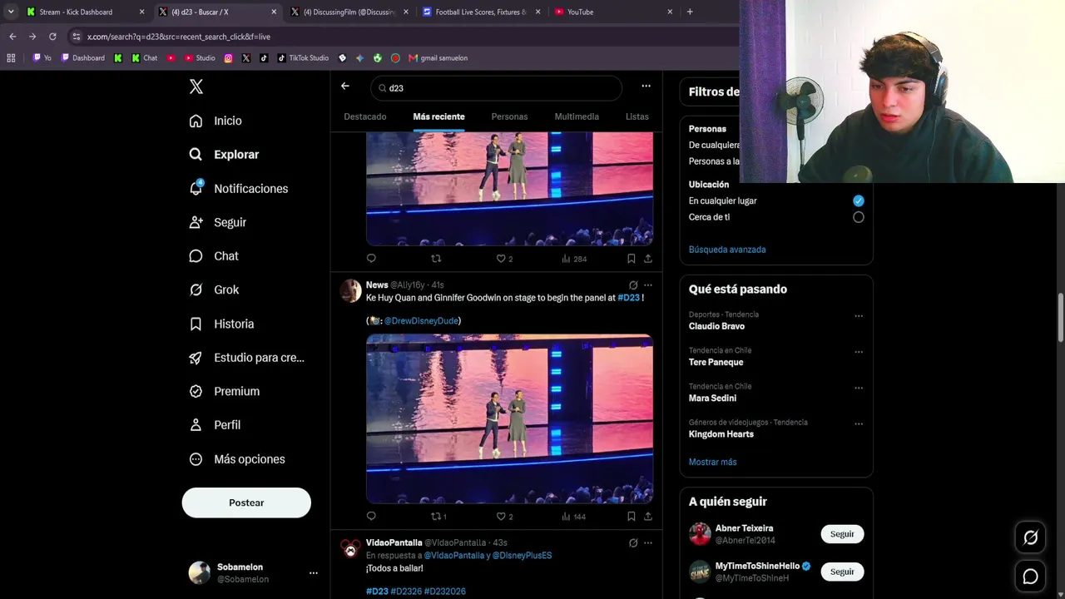The height and width of the screenshot is (599, 1065).
Task: Repost the post with 284 views
Action: (436, 259)
